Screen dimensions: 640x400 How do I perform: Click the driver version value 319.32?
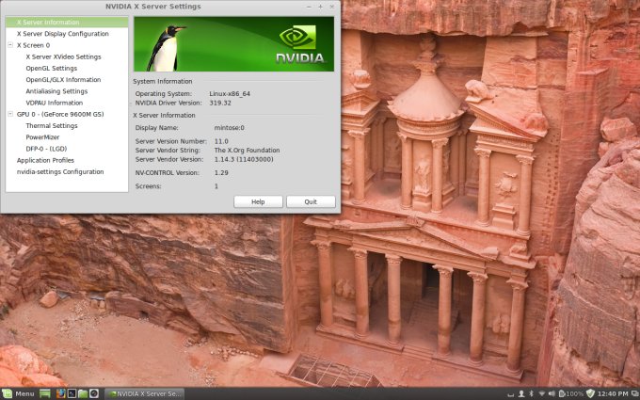tap(220, 103)
